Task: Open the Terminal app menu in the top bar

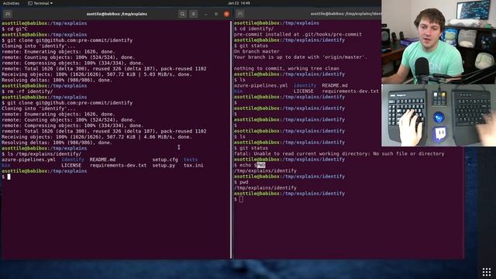Action: pos(40,3)
